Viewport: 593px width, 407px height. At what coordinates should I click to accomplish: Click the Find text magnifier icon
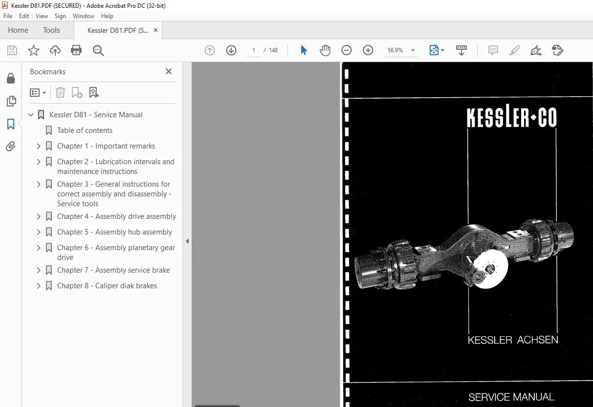point(98,50)
